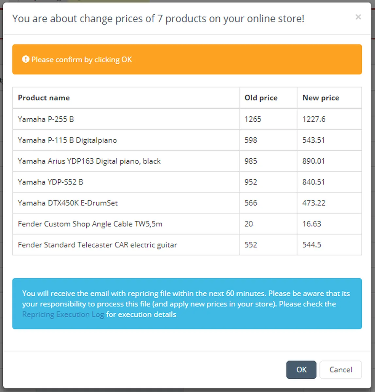Screen dimensions: 375x392
Task: Click the New price column header
Action: pyautogui.click(x=321, y=98)
